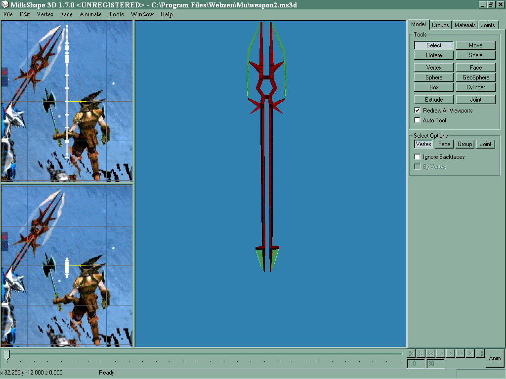The width and height of the screenshot is (506, 379).
Task: Open the Face menu
Action: (66, 14)
